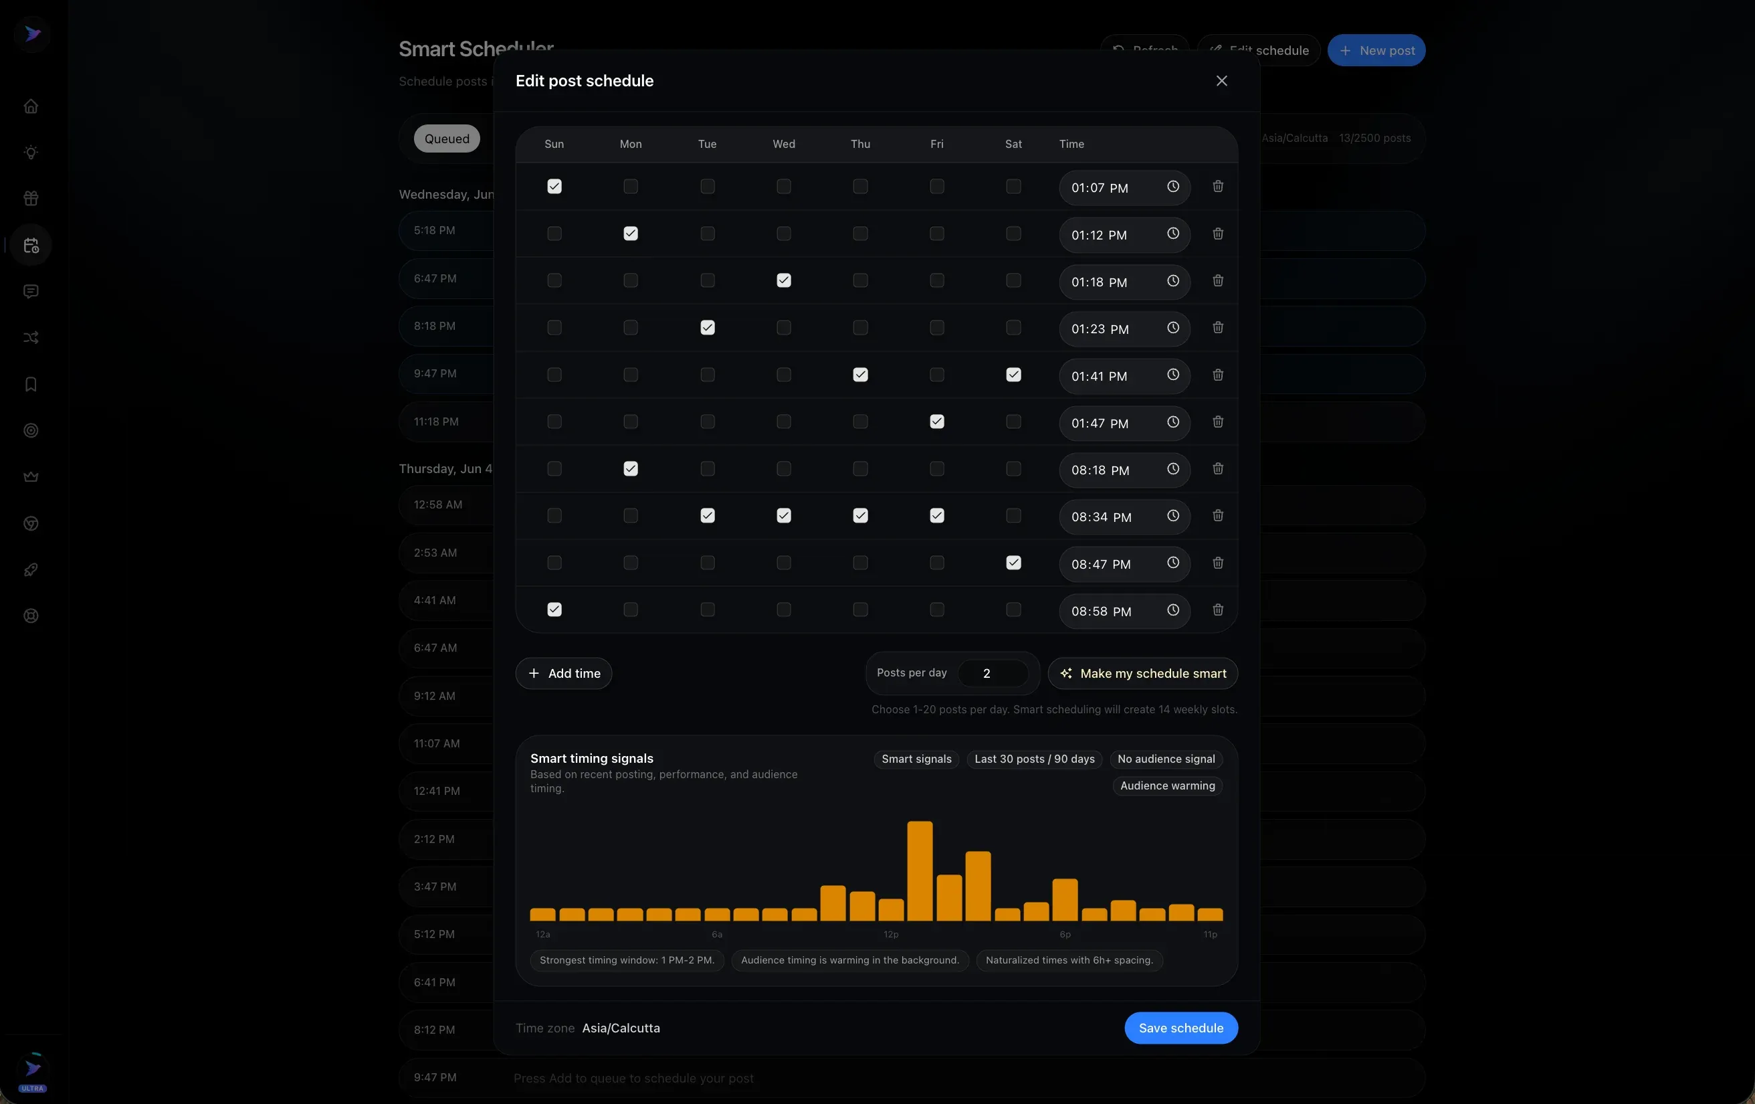Open the crown icon in sidebar
Screen dimensions: 1755x1104
coord(31,477)
